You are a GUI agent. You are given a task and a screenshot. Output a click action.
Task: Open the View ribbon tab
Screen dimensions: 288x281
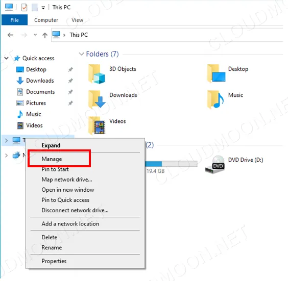tap(77, 20)
